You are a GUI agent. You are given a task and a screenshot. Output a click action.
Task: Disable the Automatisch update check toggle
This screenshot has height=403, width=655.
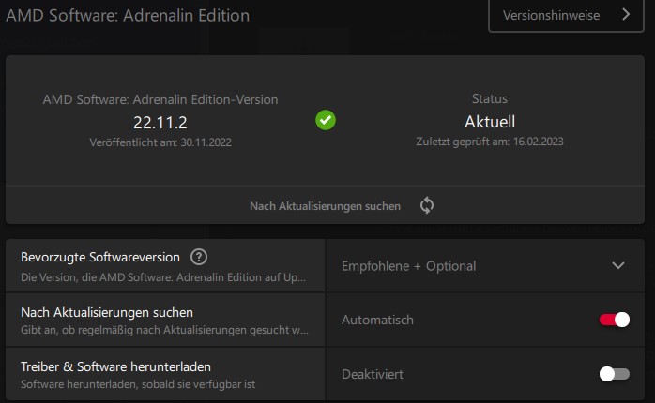click(614, 321)
